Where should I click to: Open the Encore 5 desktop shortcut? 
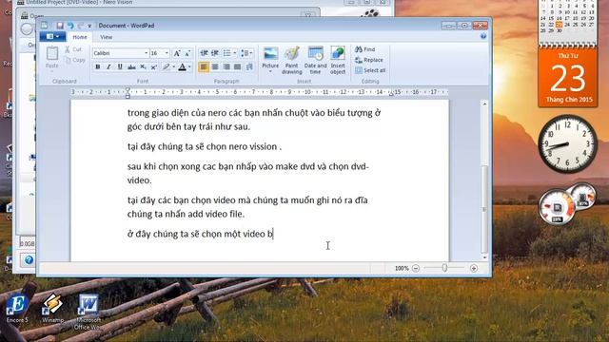17,309
